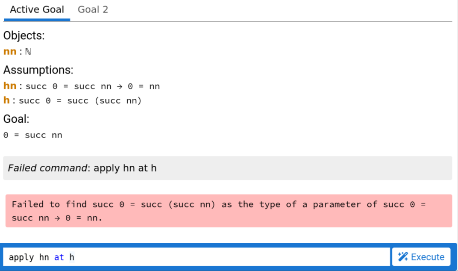Select the hn assumption name
458x271 pixels.
coord(10,86)
